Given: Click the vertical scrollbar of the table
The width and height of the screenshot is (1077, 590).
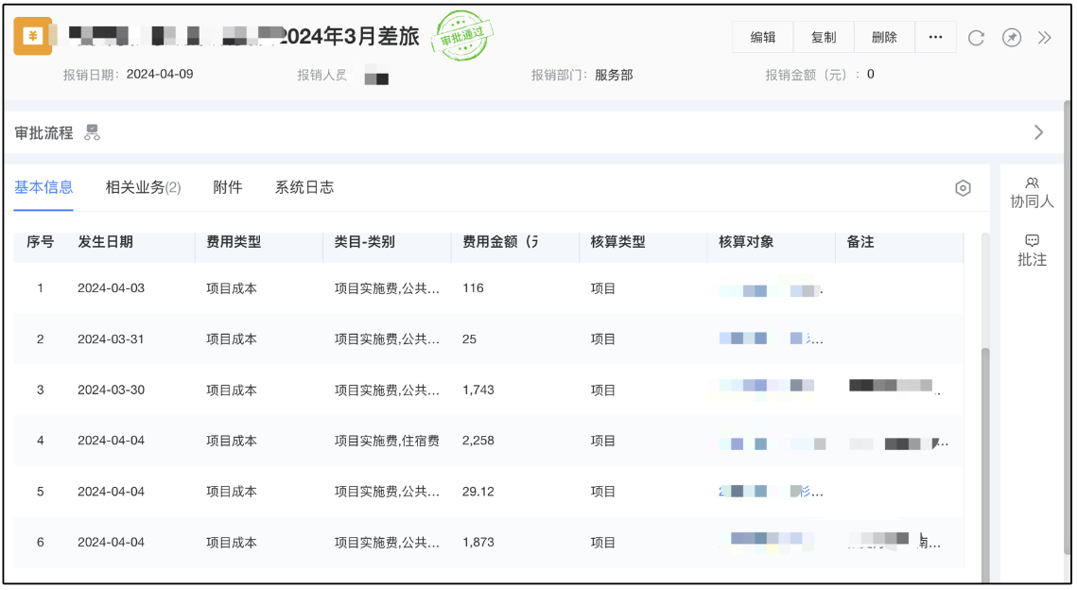Looking at the screenshot, I should point(984,454).
